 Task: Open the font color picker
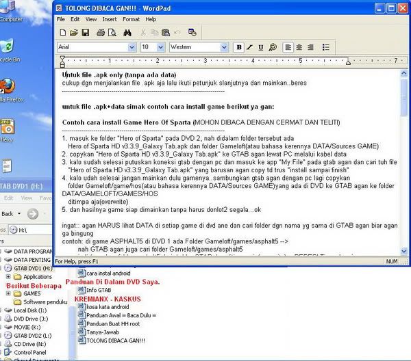point(273,47)
